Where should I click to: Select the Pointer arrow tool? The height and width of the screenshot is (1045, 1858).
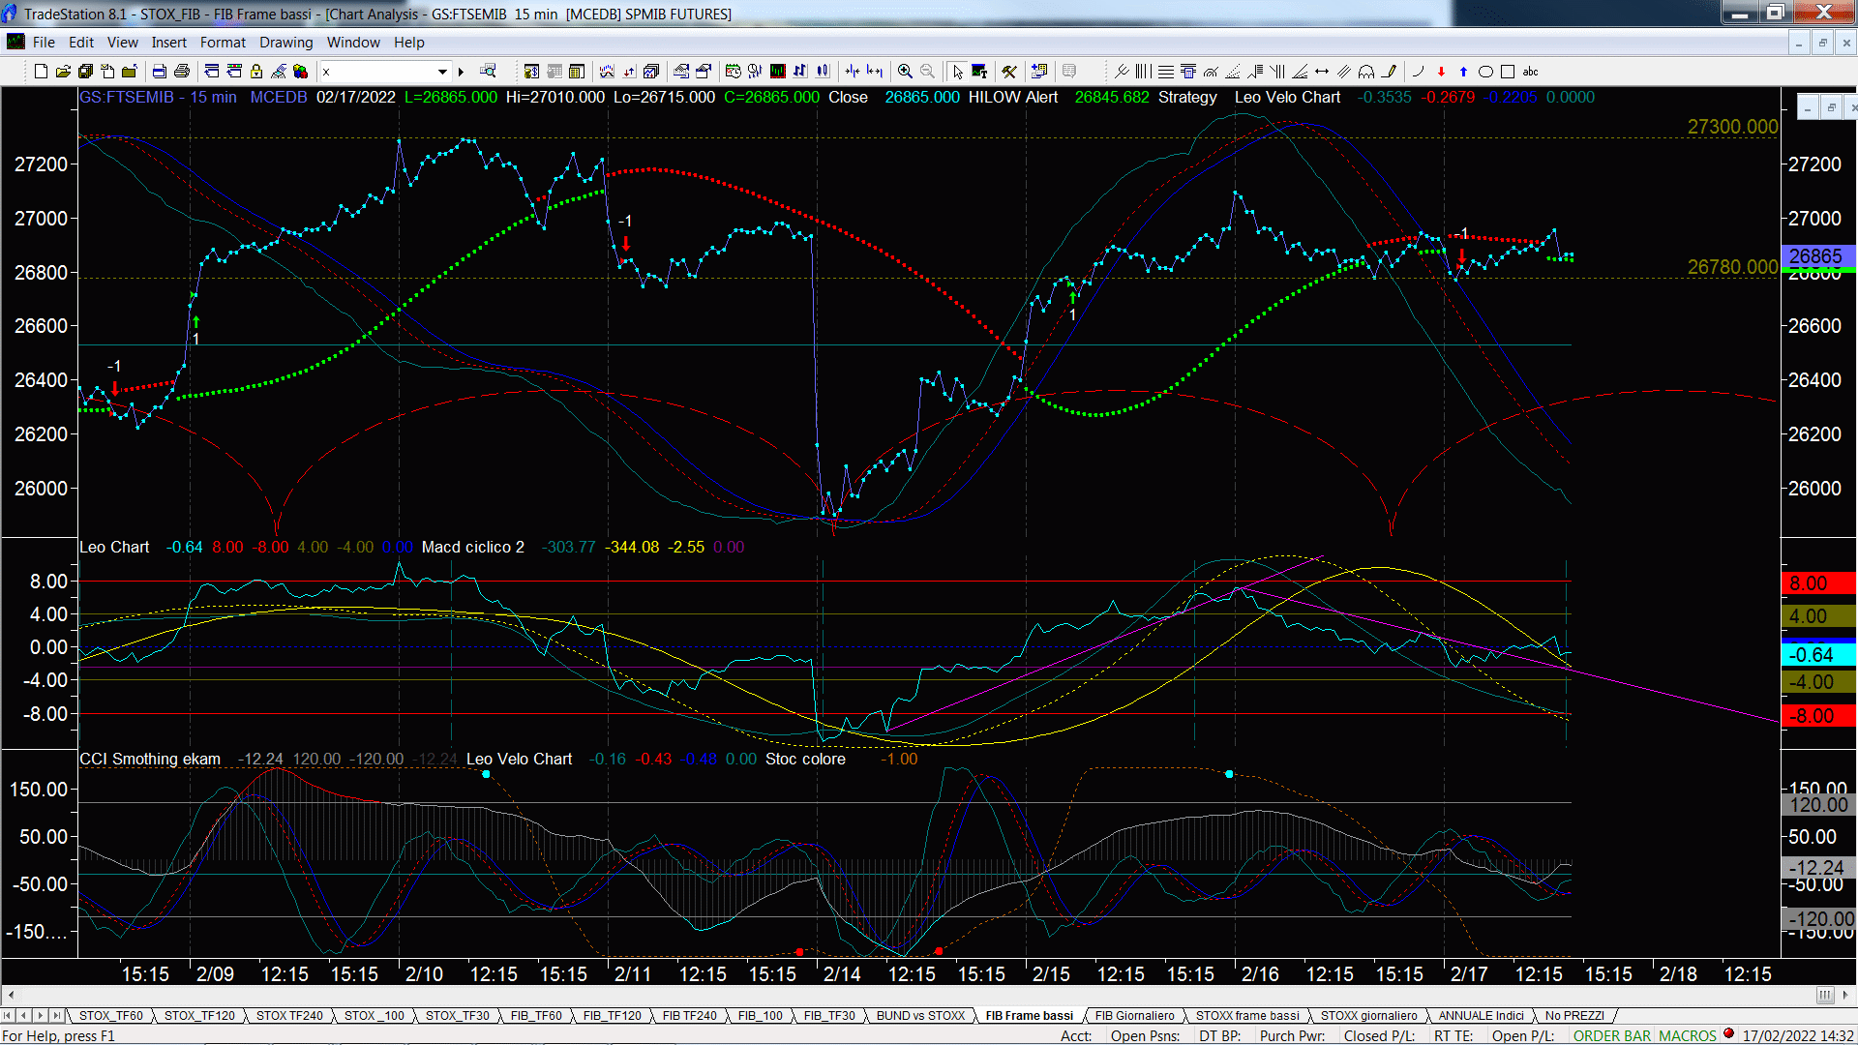[957, 72]
